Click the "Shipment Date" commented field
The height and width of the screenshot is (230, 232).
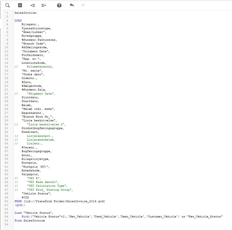(x=41, y=94)
